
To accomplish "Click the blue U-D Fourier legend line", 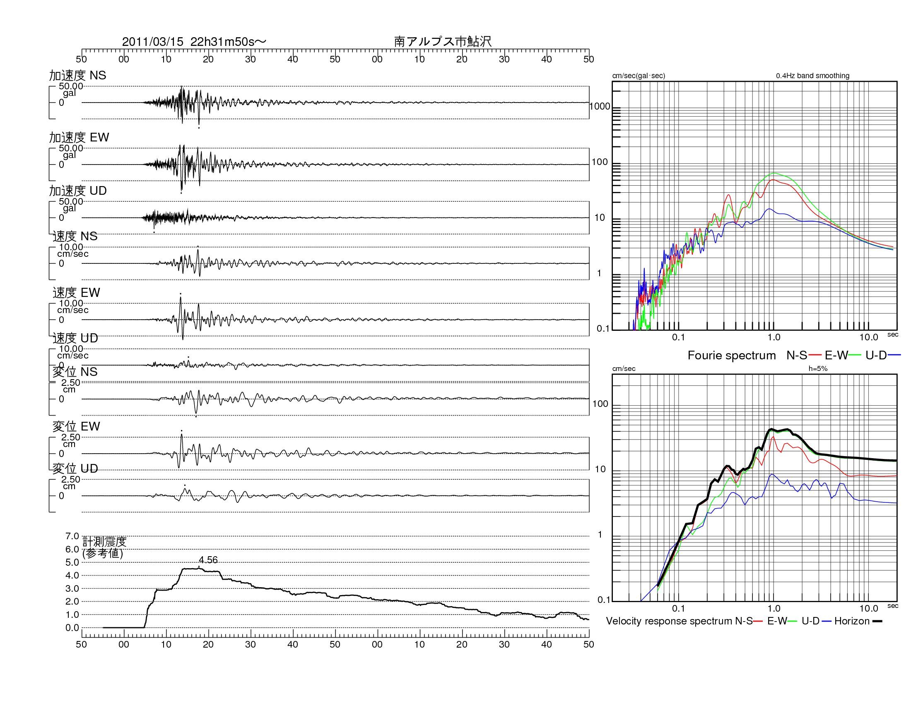I will click(x=894, y=355).
